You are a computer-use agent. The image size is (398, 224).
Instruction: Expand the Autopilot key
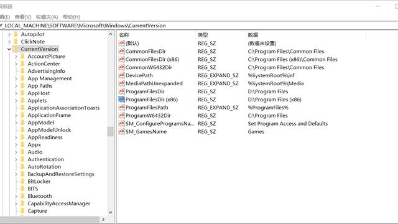9,34
